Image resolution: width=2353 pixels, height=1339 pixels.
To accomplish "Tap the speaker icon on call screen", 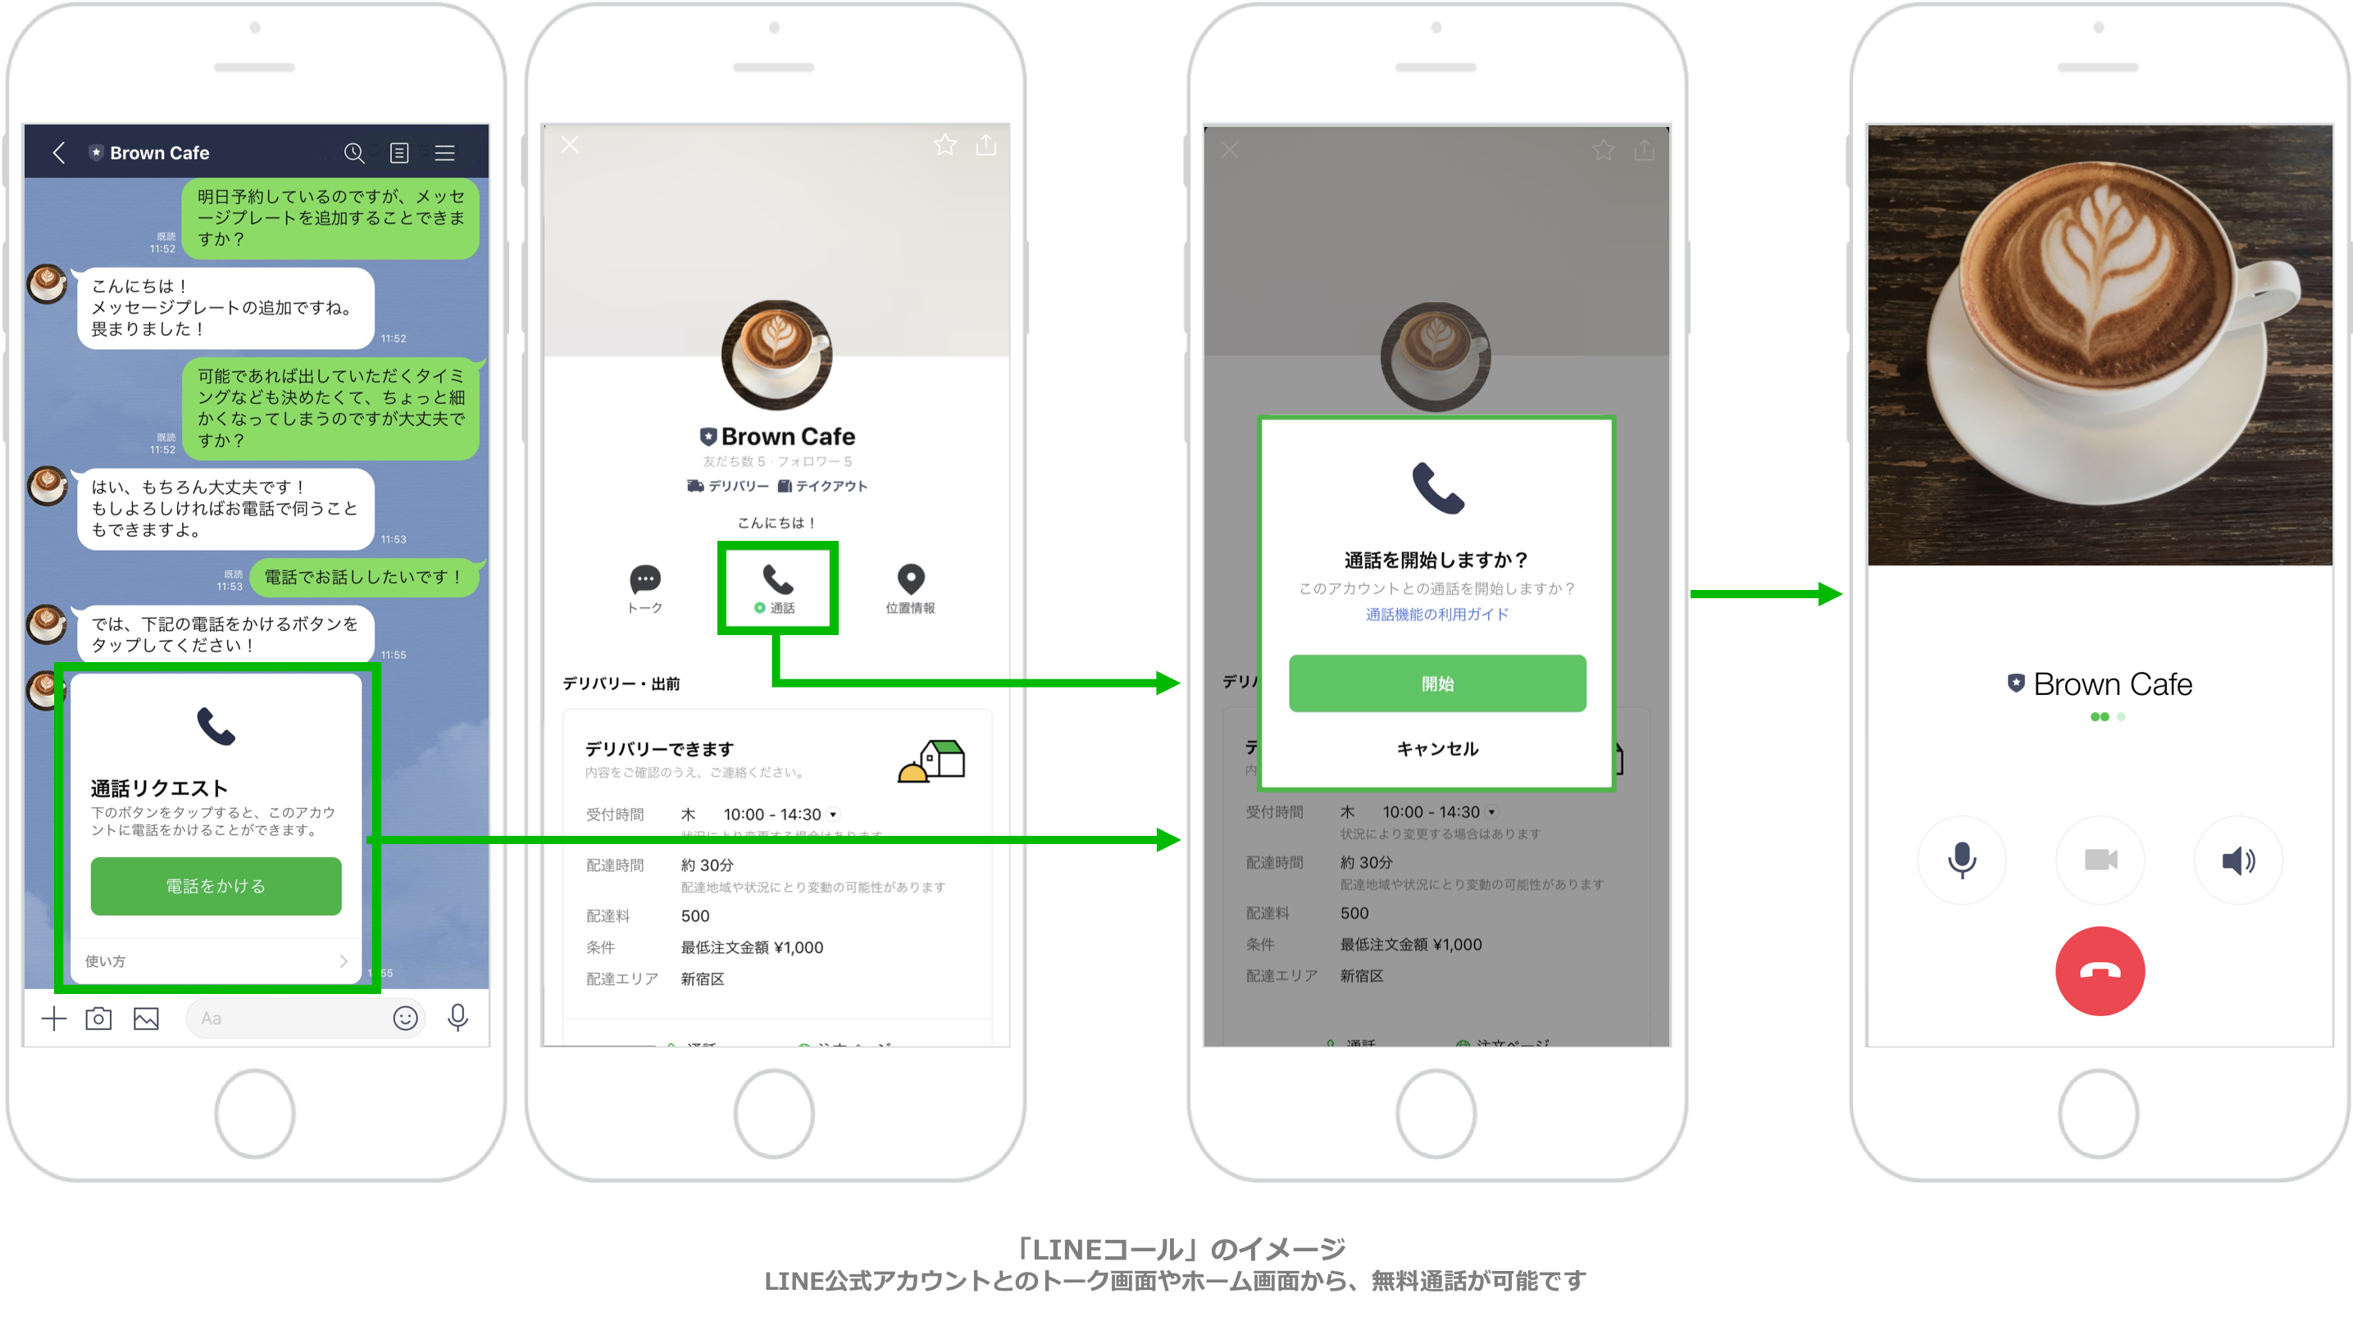I will pyautogui.click(x=2235, y=858).
